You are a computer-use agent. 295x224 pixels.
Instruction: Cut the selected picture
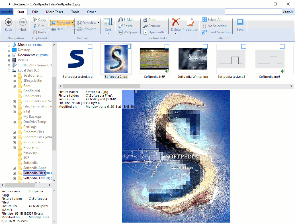tap(38, 26)
